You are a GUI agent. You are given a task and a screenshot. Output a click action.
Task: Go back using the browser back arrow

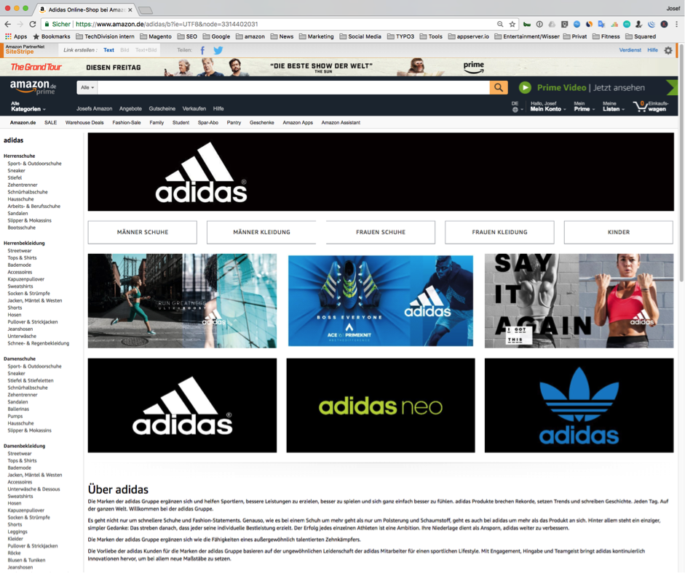pyautogui.click(x=8, y=25)
